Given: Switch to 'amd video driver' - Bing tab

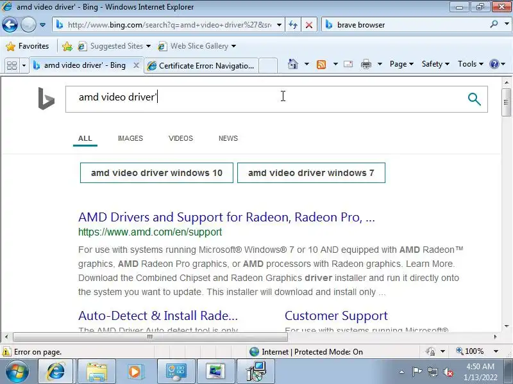Looking at the screenshot, I should click(x=82, y=65).
